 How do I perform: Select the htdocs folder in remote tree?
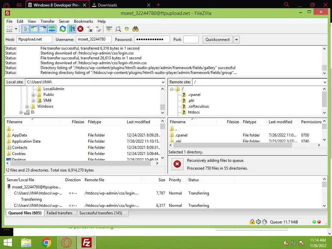click(194, 112)
